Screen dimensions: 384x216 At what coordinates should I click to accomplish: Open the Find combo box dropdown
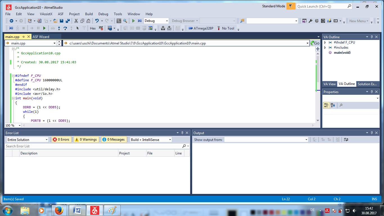[296, 21]
